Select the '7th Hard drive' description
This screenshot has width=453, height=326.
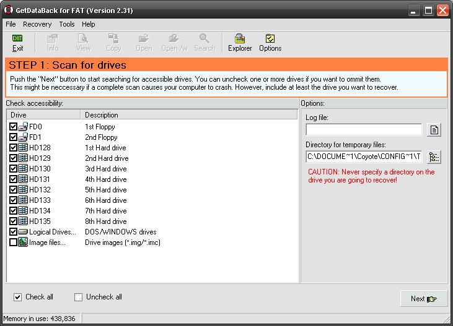(x=106, y=211)
